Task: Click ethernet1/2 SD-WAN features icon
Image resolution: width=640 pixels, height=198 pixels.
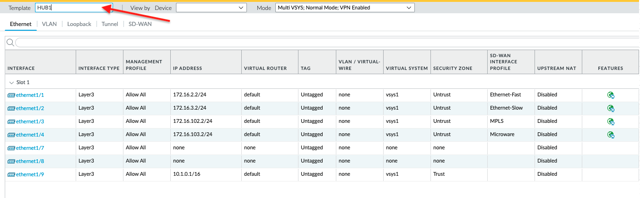Action: click(x=611, y=108)
